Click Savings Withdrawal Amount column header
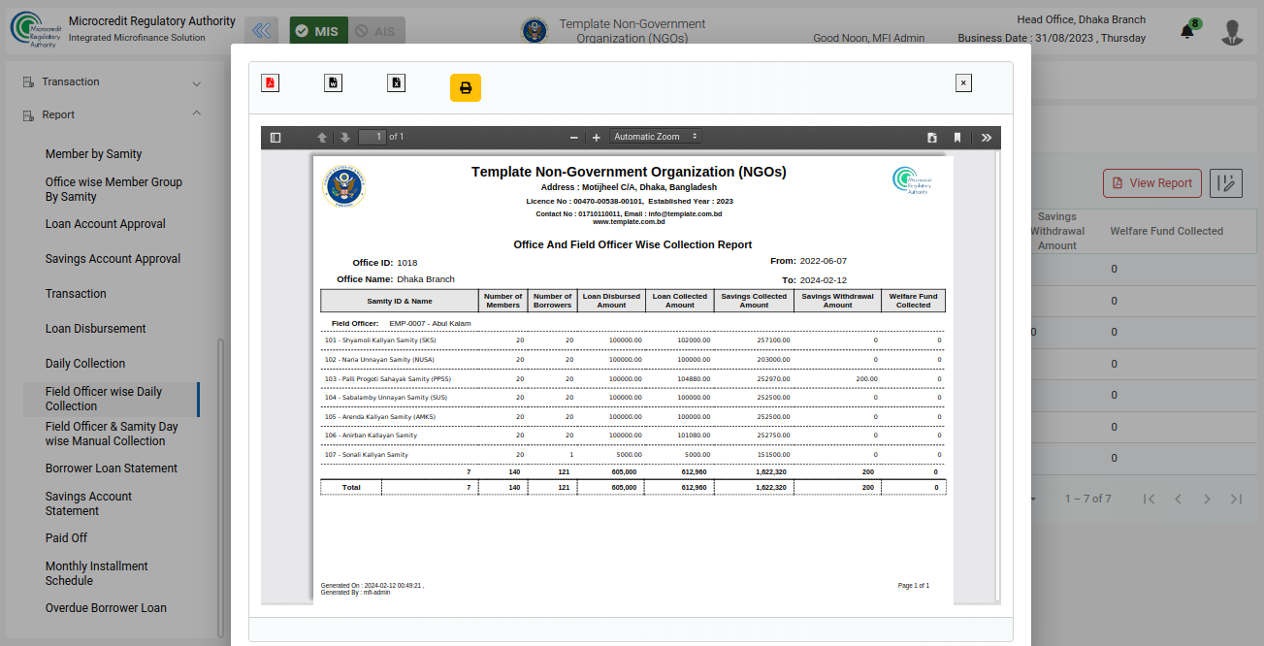 (1056, 231)
